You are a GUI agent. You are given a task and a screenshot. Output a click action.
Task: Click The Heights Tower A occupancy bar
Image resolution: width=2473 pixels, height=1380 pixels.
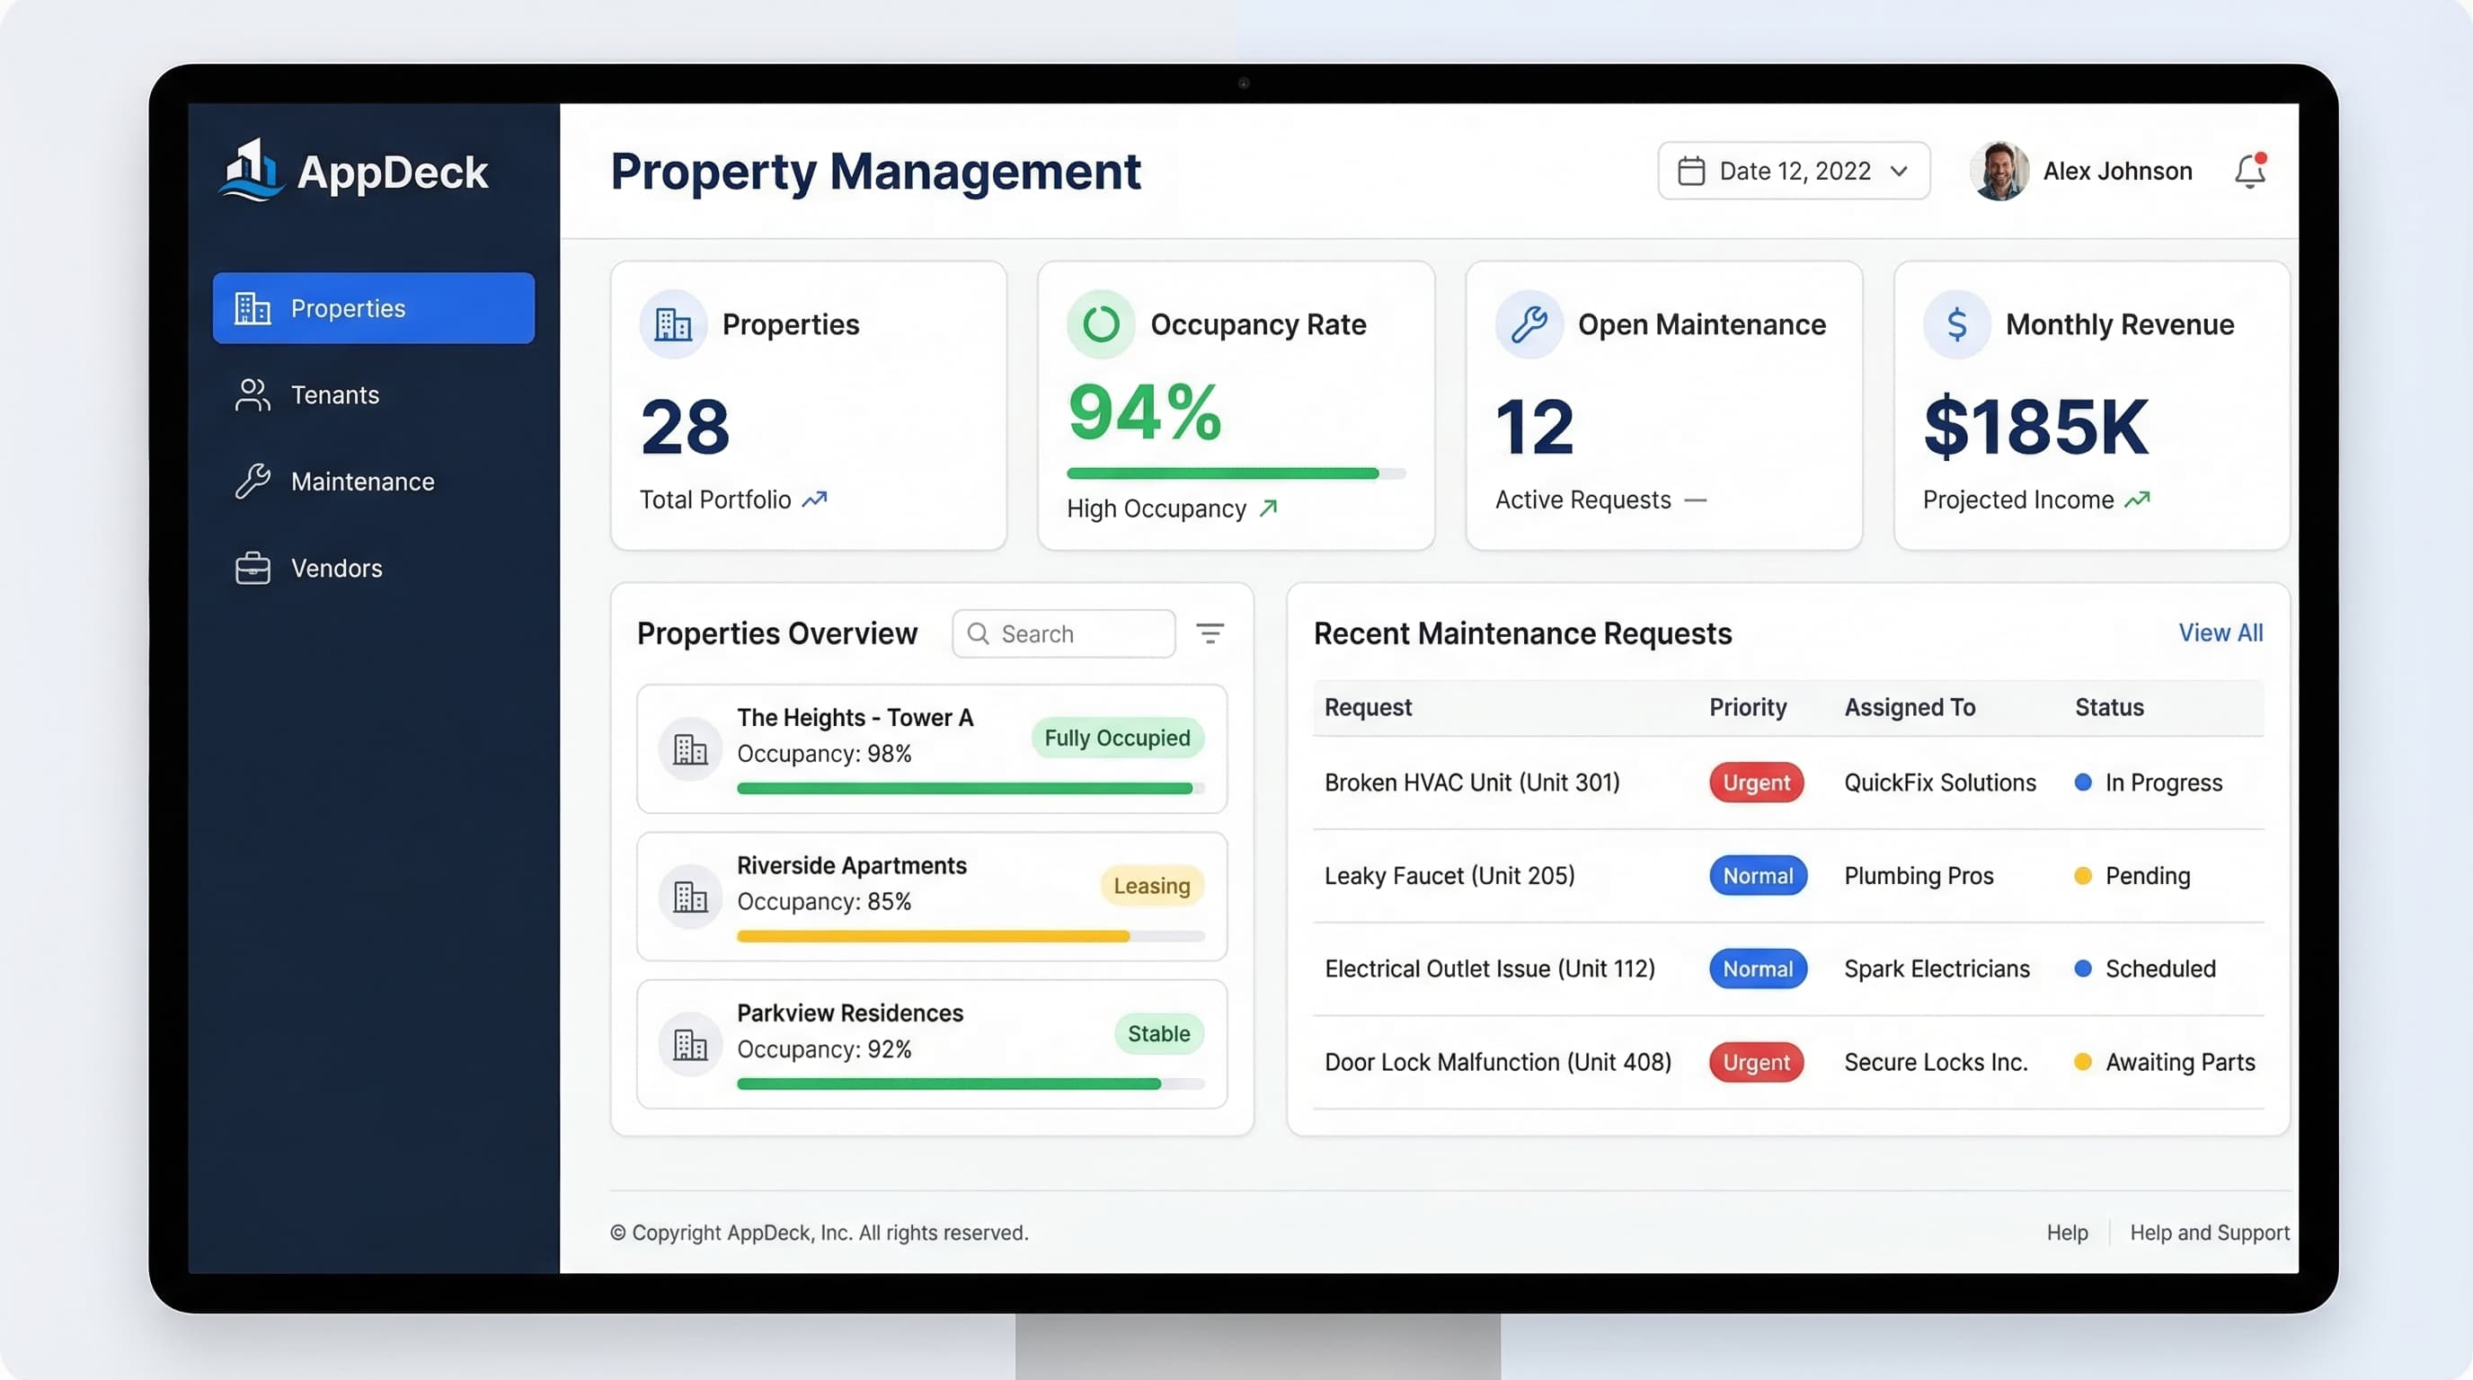click(971, 788)
